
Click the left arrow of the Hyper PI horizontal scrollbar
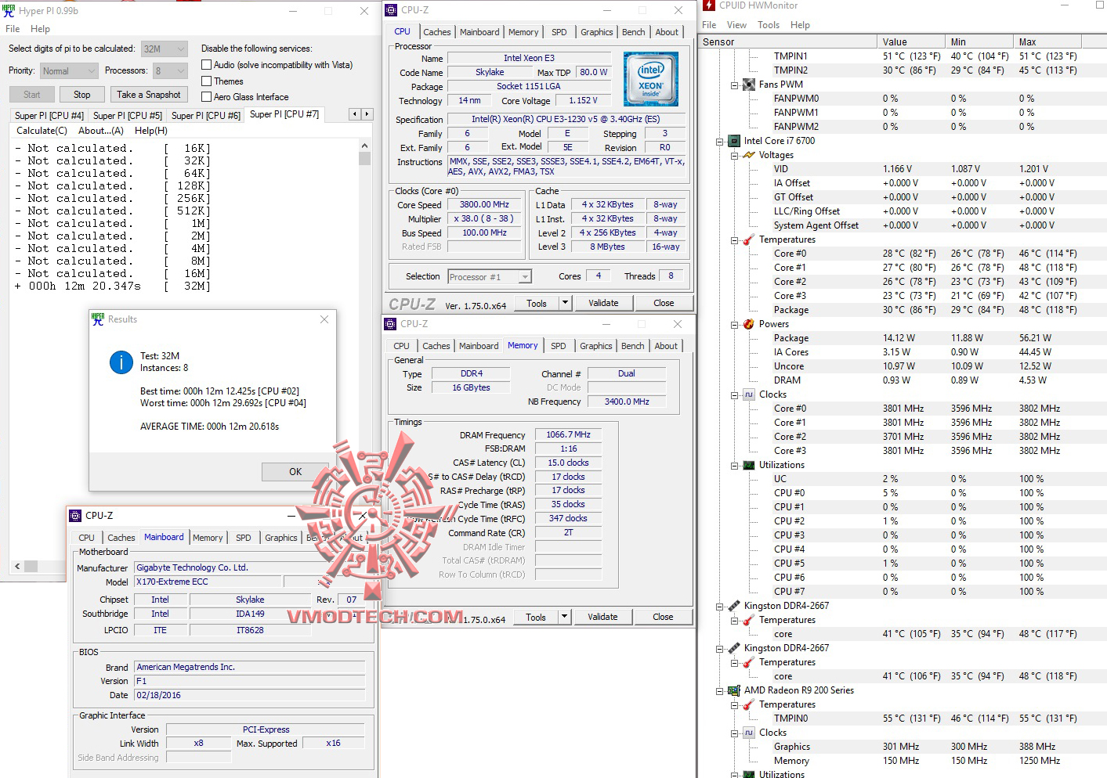(x=17, y=565)
